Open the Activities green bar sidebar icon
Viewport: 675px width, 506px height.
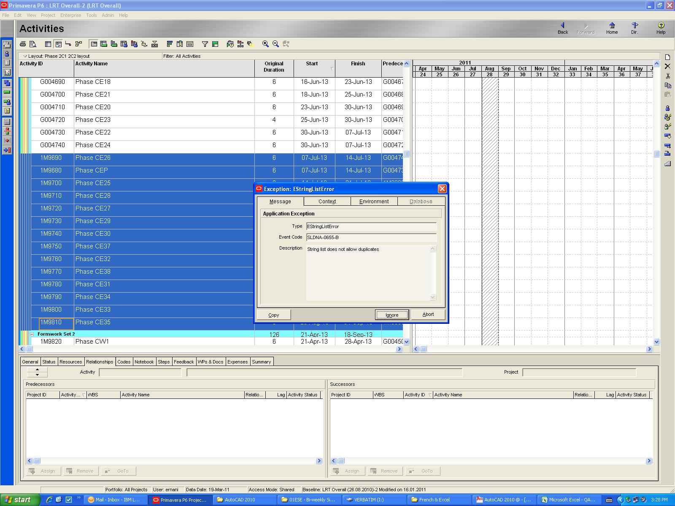(x=7, y=92)
